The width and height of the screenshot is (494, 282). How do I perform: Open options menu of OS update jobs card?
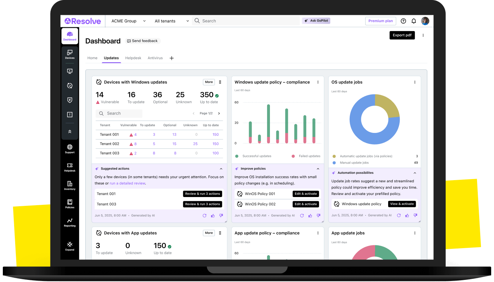(x=415, y=82)
